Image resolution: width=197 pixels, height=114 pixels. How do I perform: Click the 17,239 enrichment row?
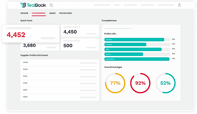click(60, 83)
